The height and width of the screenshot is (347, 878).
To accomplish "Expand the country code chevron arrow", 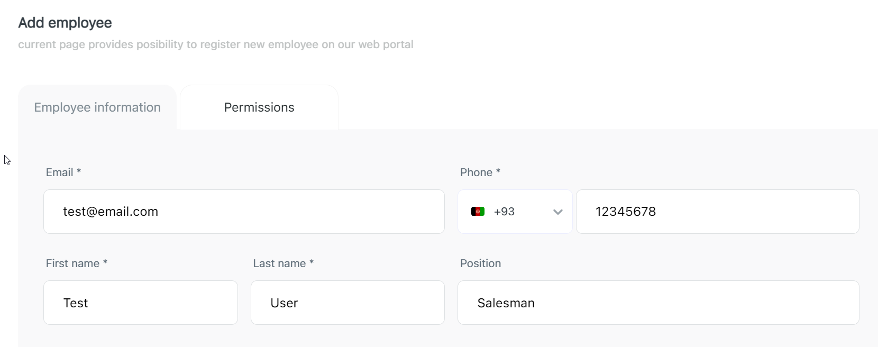I will coord(557,212).
